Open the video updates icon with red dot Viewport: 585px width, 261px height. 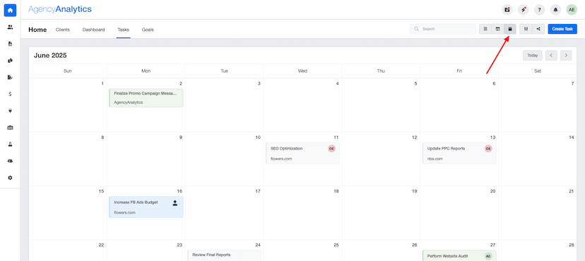point(507,10)
